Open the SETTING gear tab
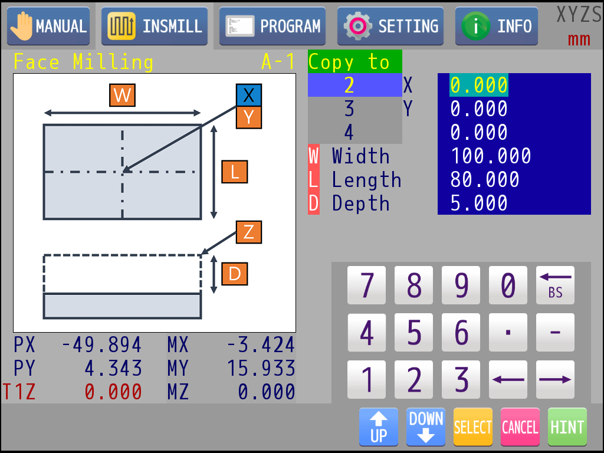Image resolution: width=604 pixels, height=453 pixels. (x=390, y=26)
